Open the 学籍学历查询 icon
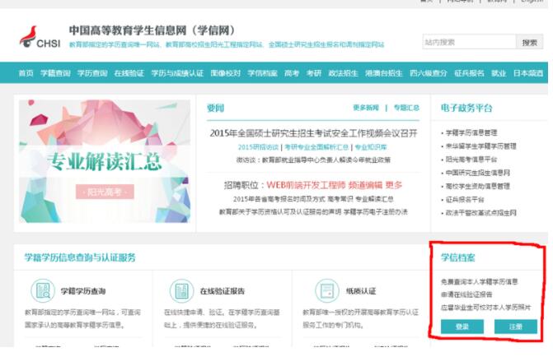 coord(43,291)
